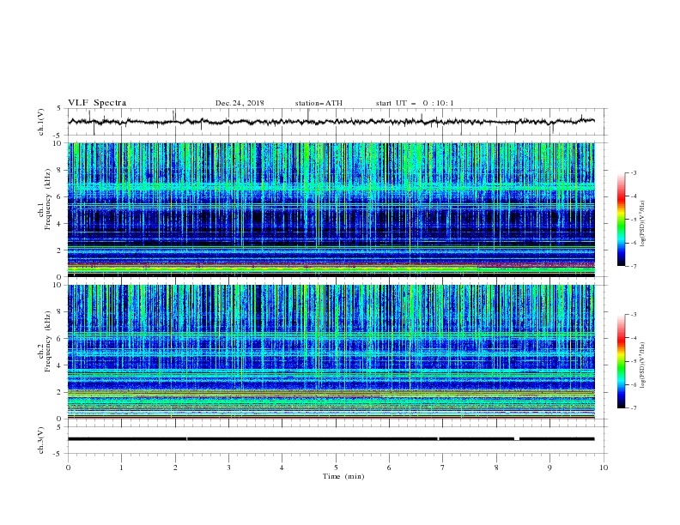Click the '-7' label on ch.1 color scale
This screenshot has height=525, width=680.
pyautogui.click(x=634, y=266)
